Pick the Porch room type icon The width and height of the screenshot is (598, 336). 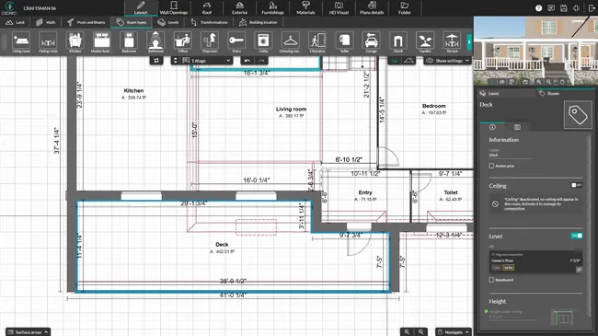click(x=398, y=41)
